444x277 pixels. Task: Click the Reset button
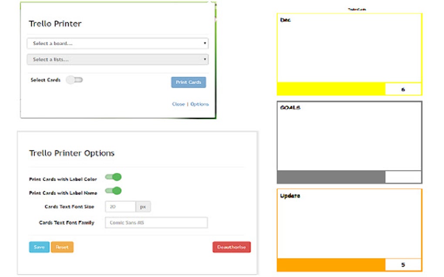[x=62, y=247]
